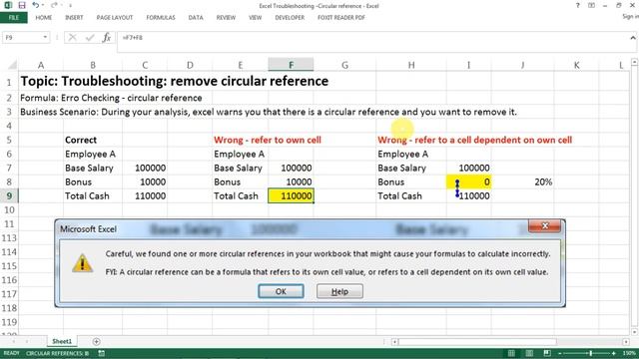
Task: Click the Save icon in quick access toolbar
Action: 22,5
